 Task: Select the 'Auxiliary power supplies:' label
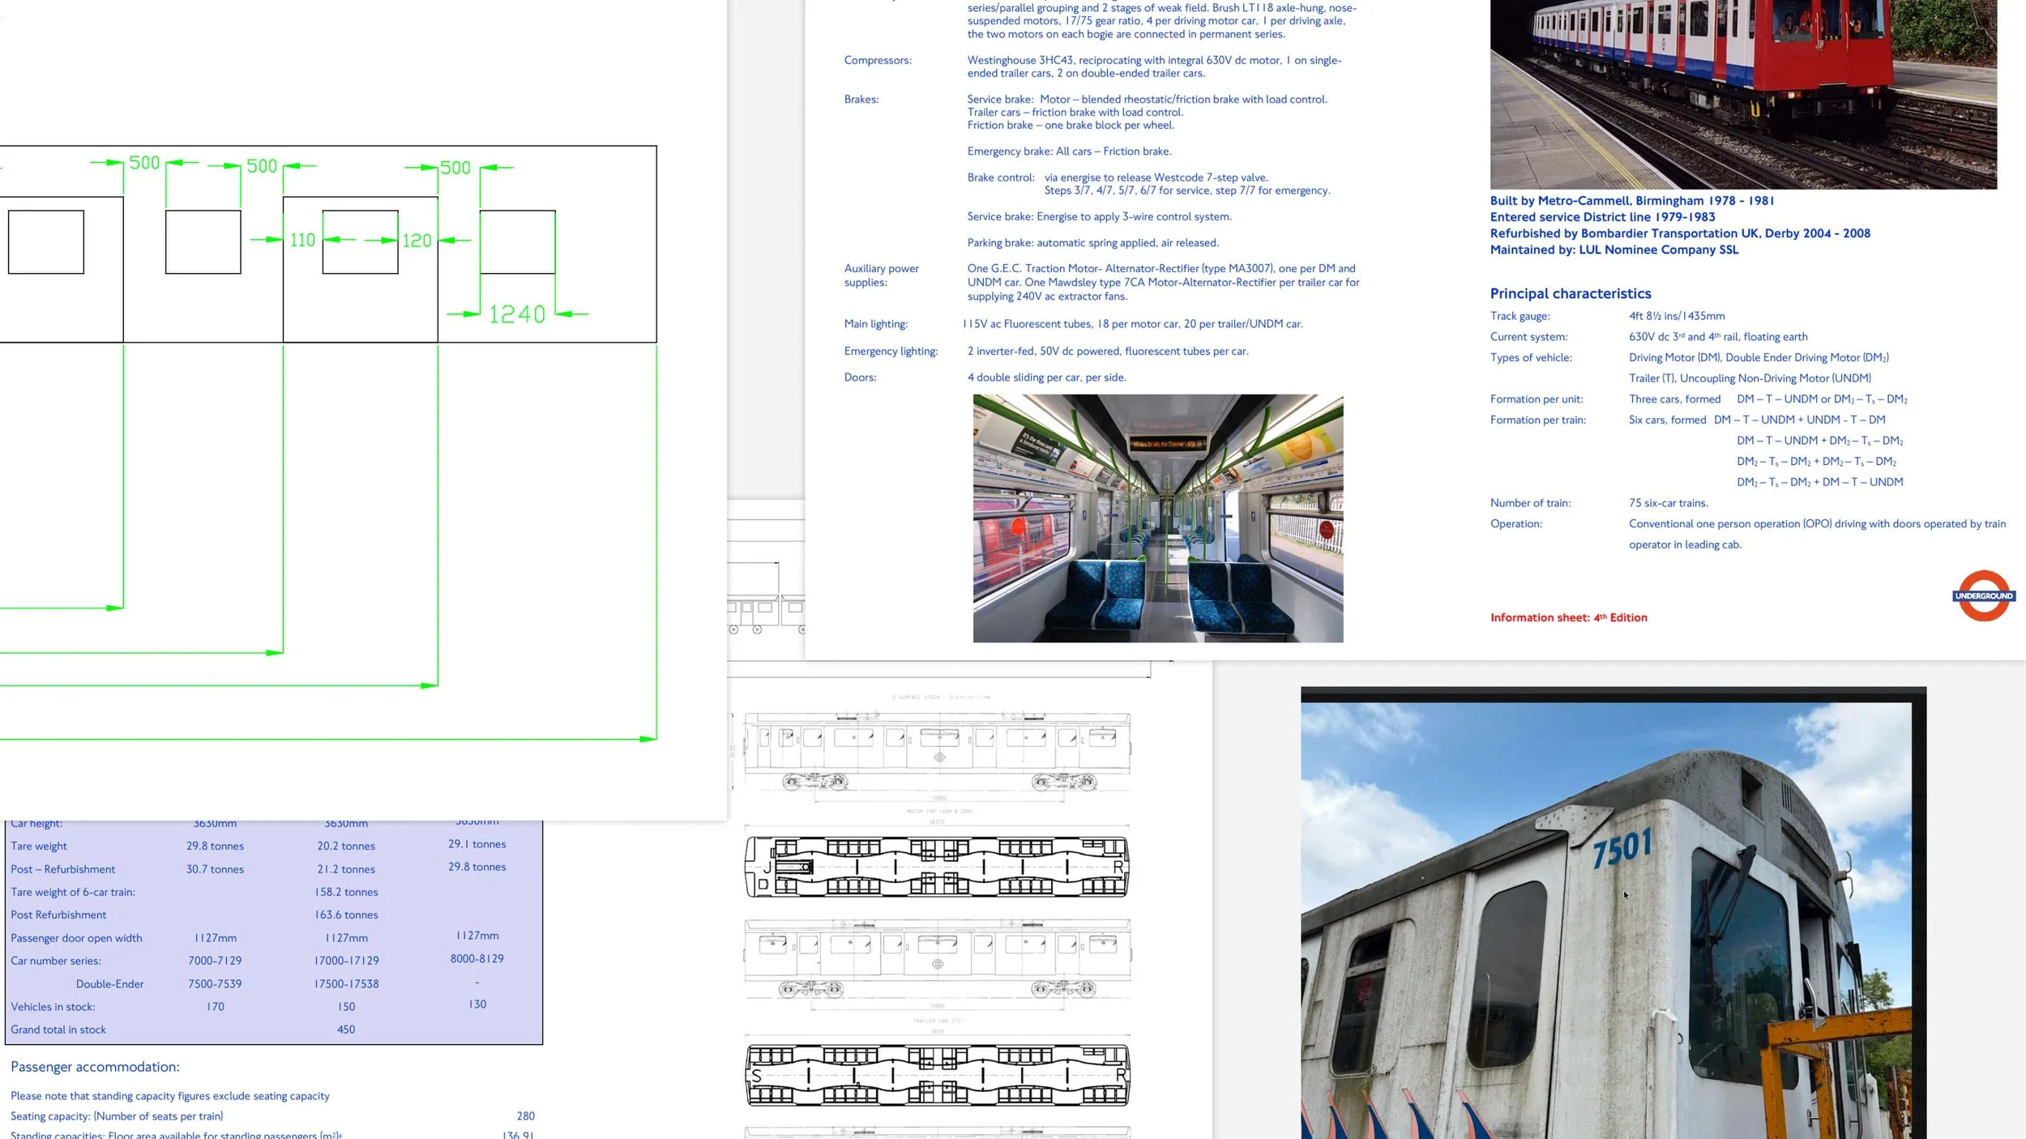pyautogui.click(x=881, y=275)
